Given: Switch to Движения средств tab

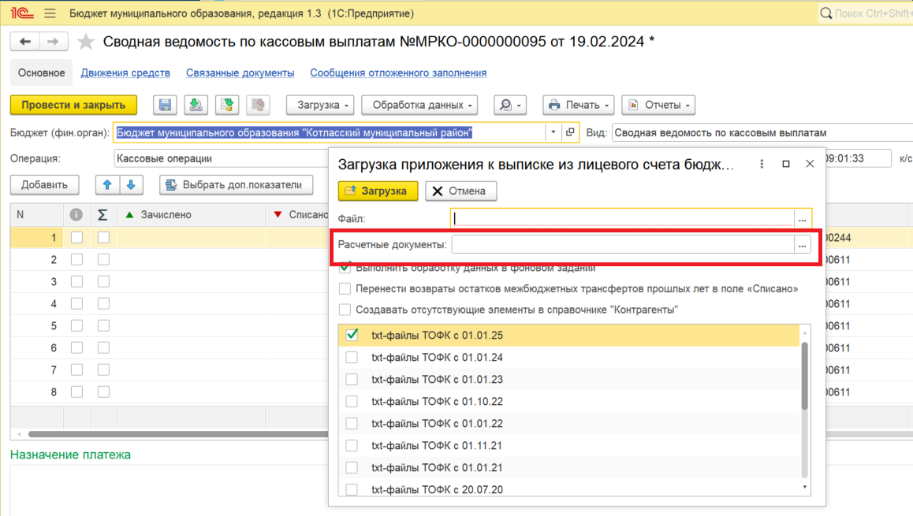Looking at the screenshot, I should [x=125, y=72].
